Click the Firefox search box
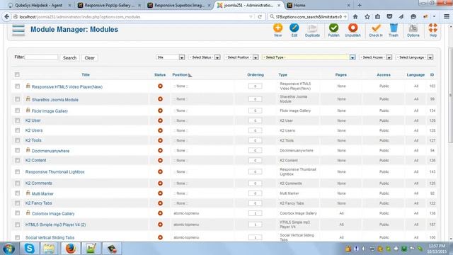Screen dimensions: 453x255 308,17
